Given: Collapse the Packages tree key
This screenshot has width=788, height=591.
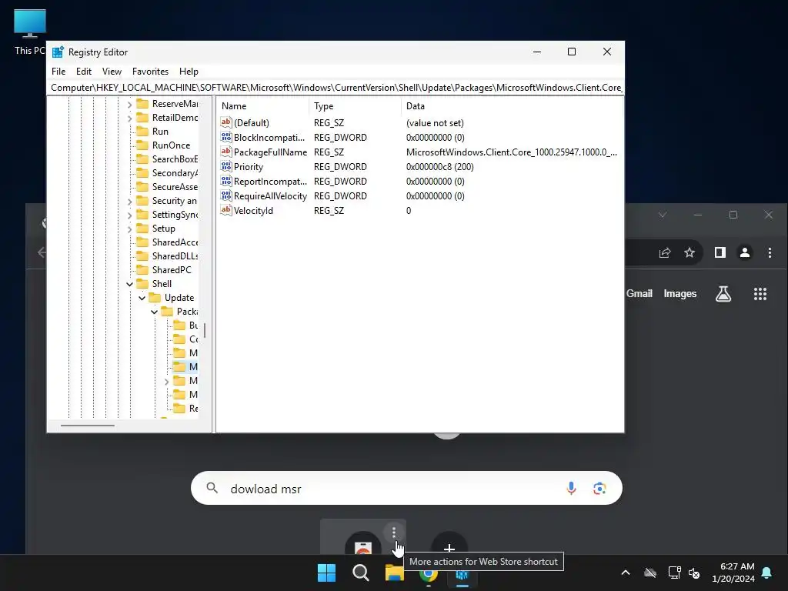Looking at the screenshot, I should pos(154,312).
